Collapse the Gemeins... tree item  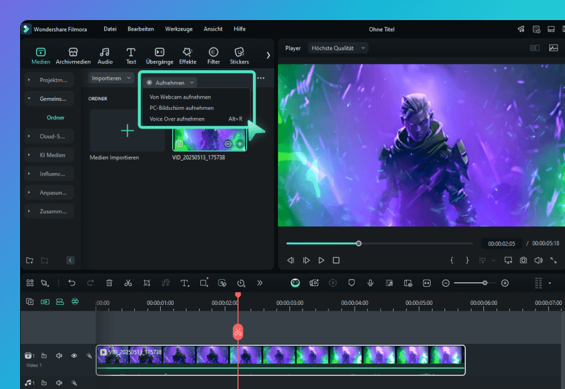point(50,99)
